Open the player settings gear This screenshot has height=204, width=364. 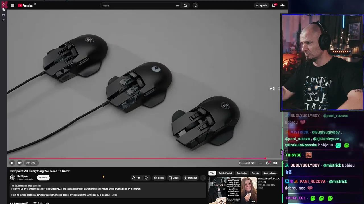[268, 163]
